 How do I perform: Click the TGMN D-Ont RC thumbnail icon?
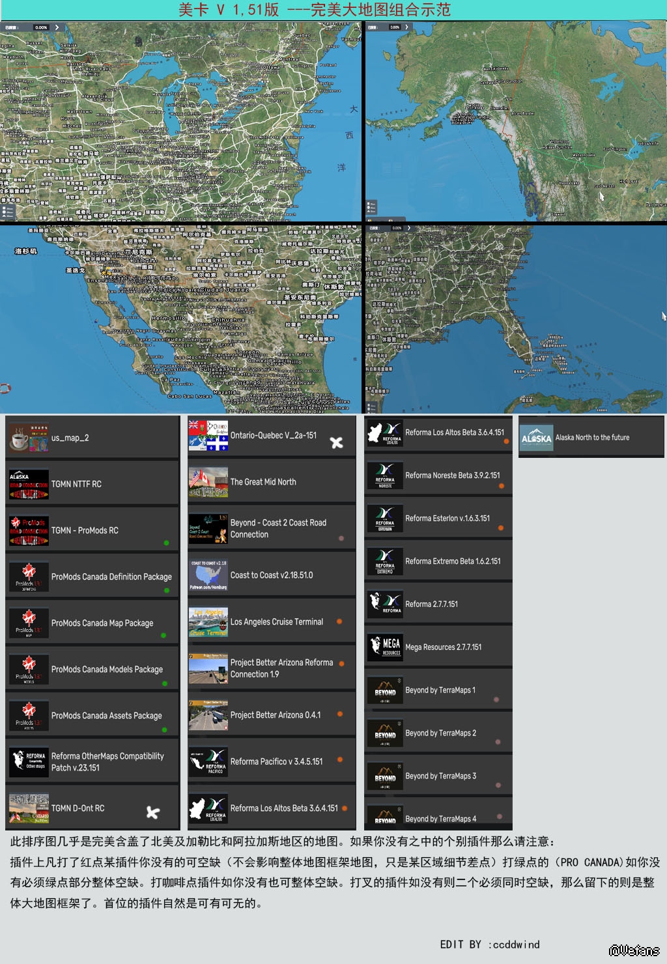coord(29,808)
